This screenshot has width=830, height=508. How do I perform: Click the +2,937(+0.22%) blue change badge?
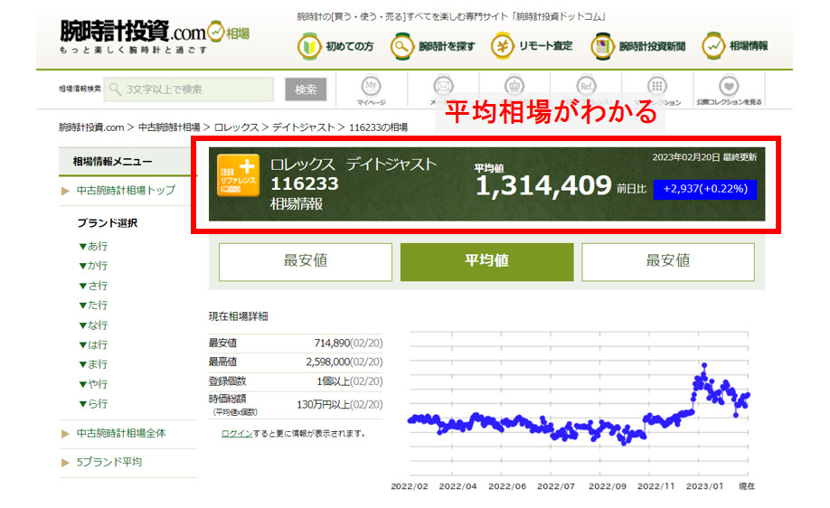(705, 189)
